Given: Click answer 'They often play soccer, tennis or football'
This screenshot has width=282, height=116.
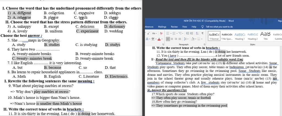Looking at the screenshot, I should click(x=181, y=98).
